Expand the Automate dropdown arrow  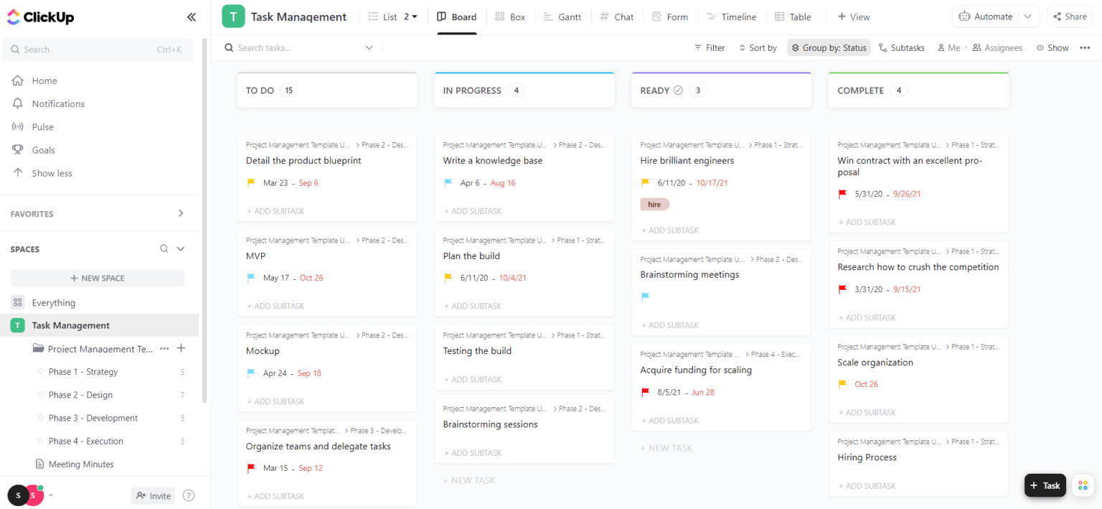1027,16
